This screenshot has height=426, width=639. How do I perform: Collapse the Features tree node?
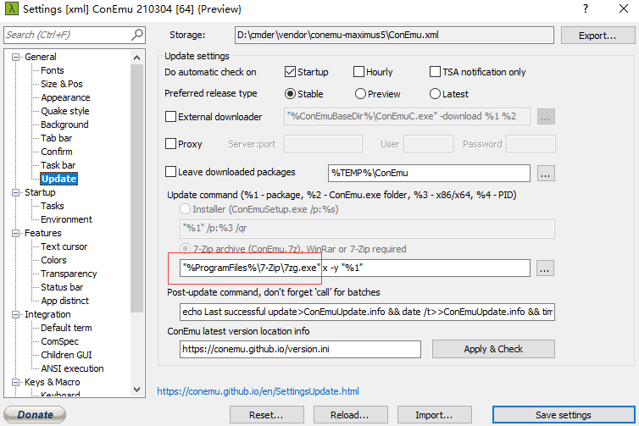click(x=15, y=234)
